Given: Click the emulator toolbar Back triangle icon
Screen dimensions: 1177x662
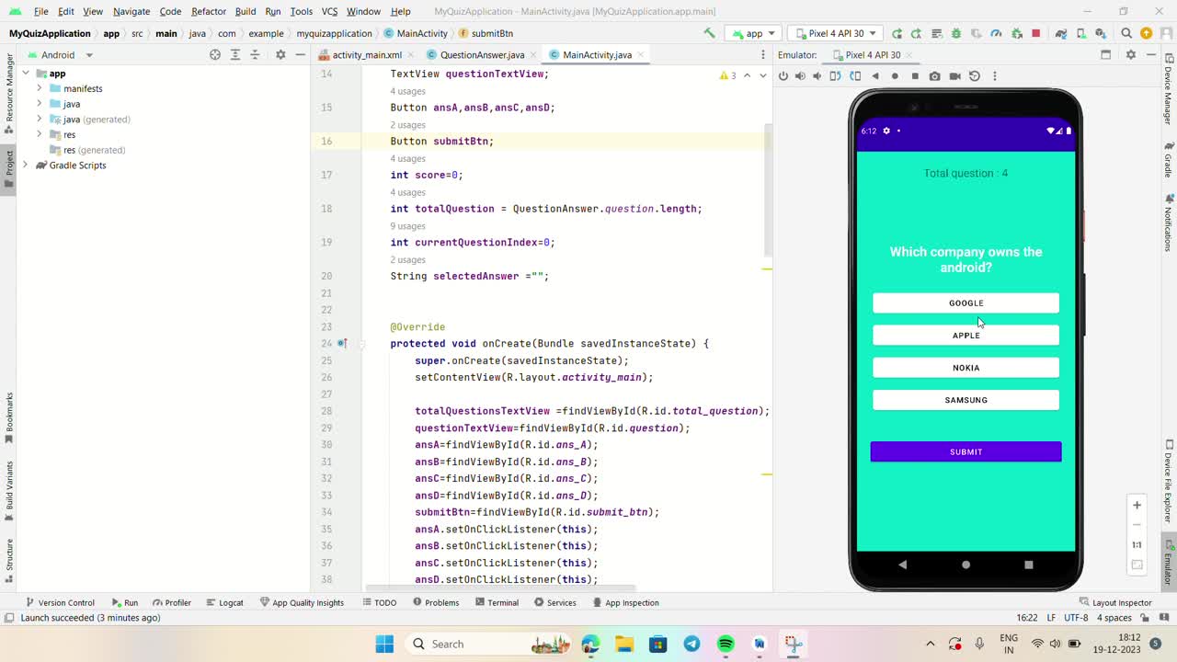Looking at the screenshot, I should click(x=874, y=76).
